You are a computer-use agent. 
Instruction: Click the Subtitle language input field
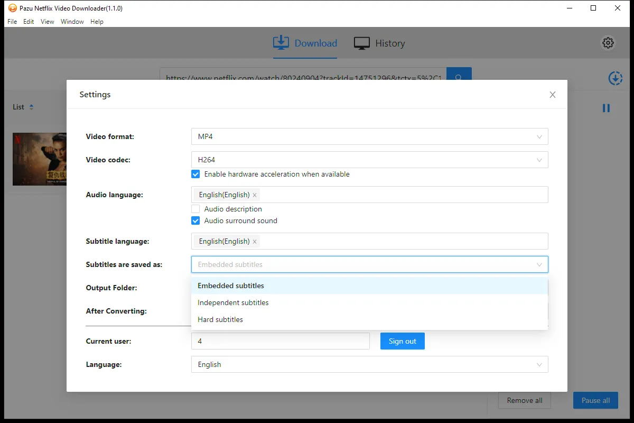[x=370, y=241]
